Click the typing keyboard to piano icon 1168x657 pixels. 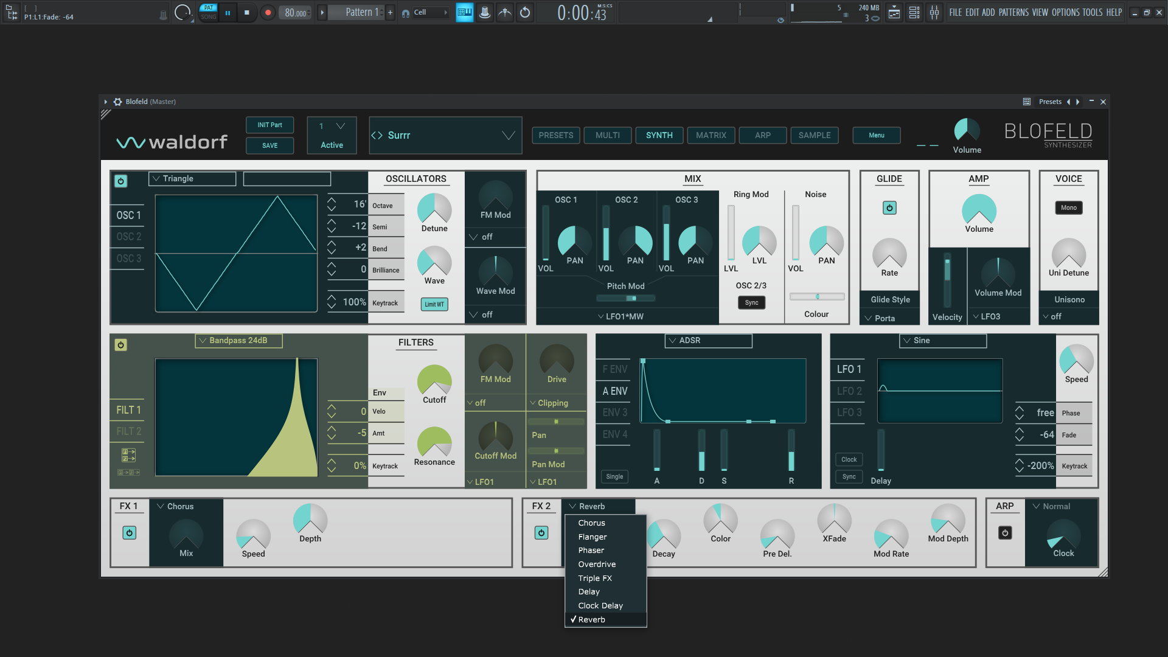coord(465,12)
